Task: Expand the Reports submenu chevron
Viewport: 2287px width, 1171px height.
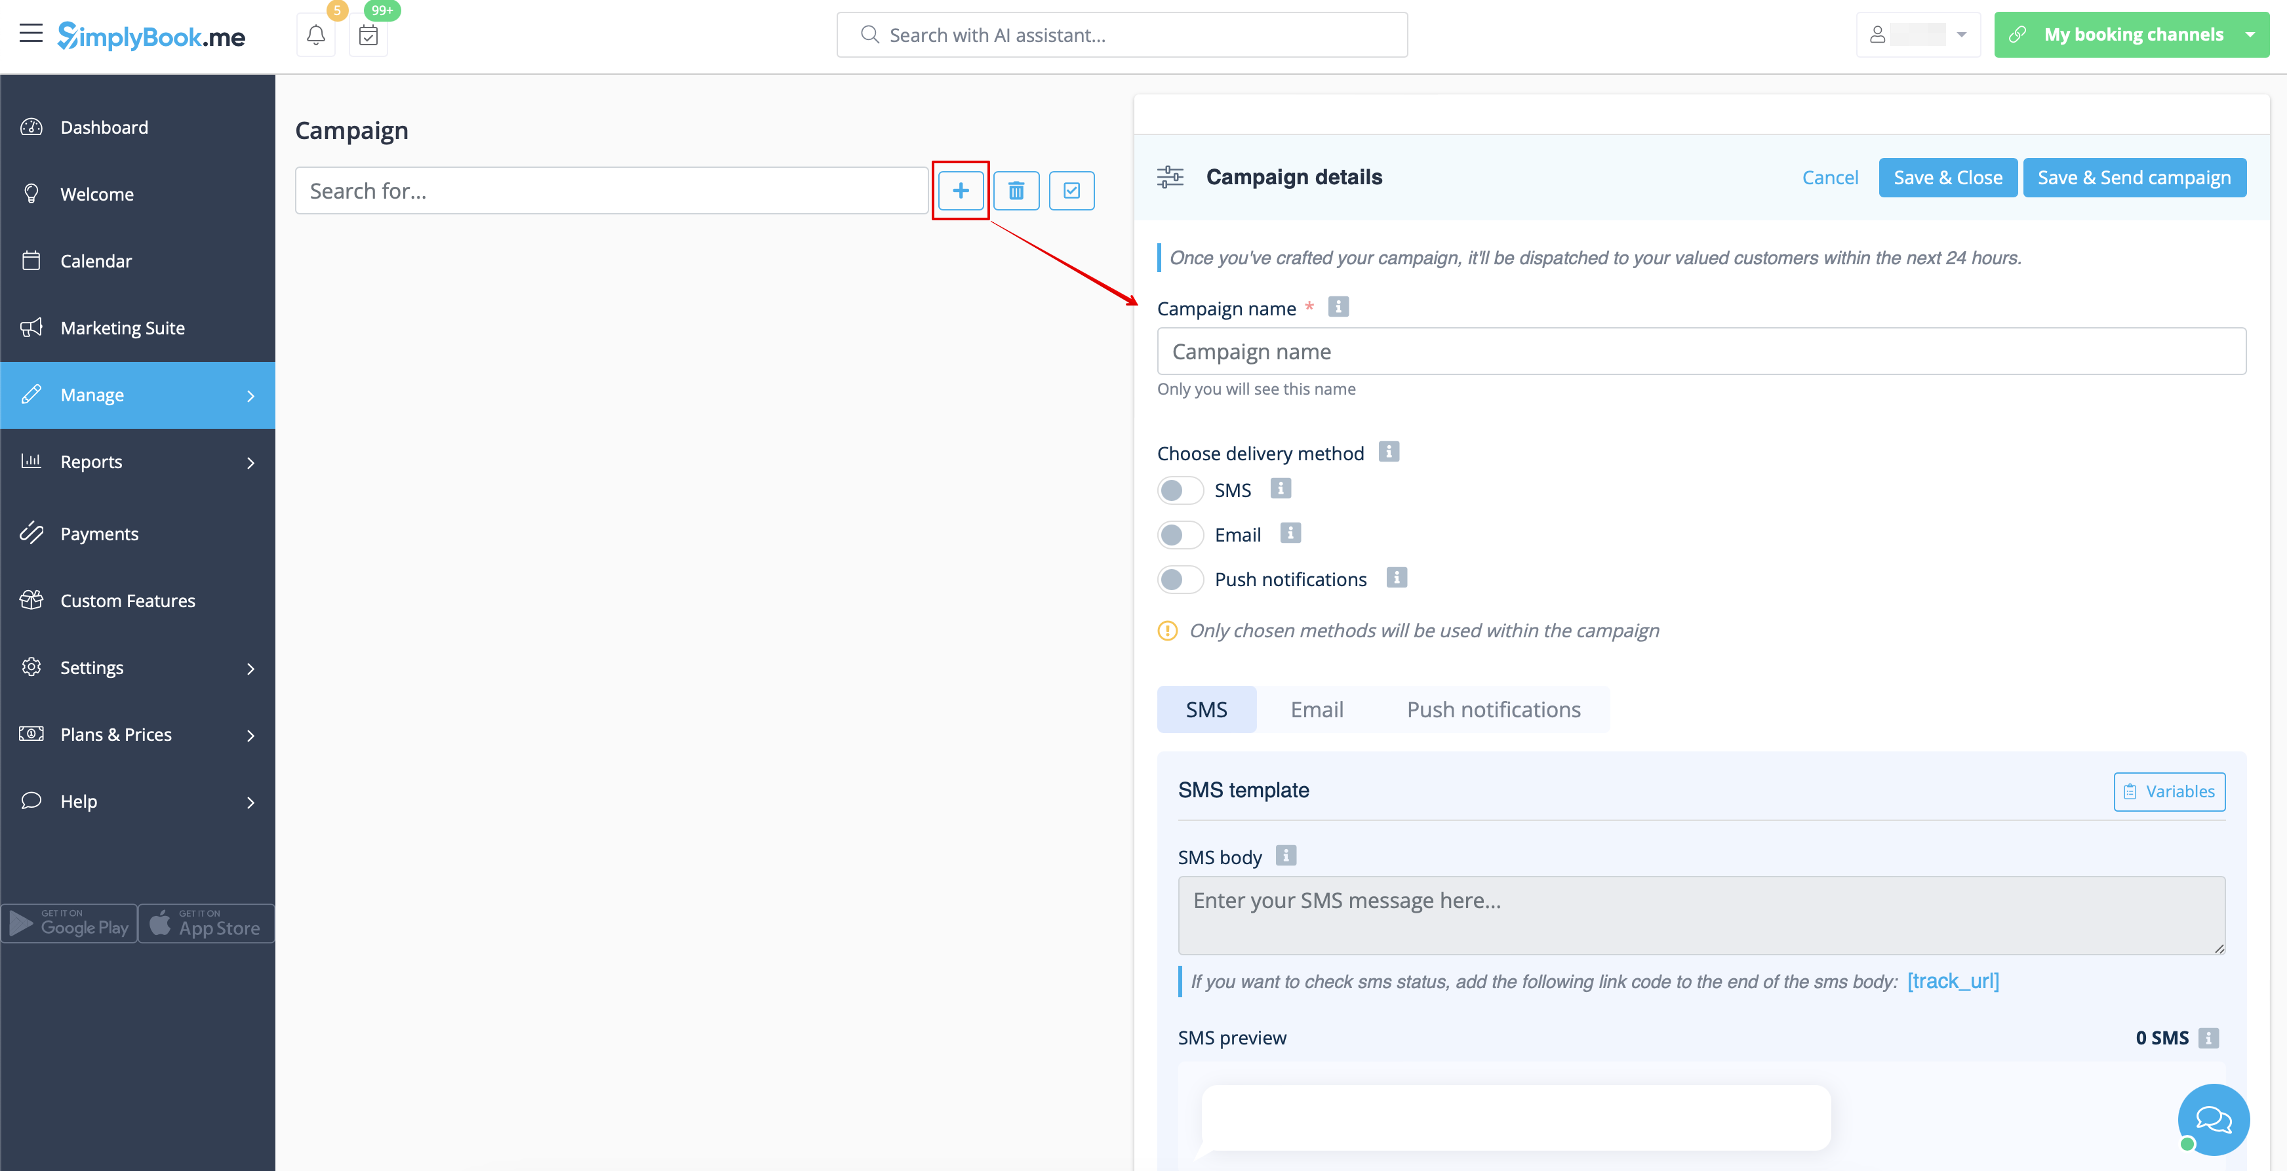Action: (x=250, y=462)
